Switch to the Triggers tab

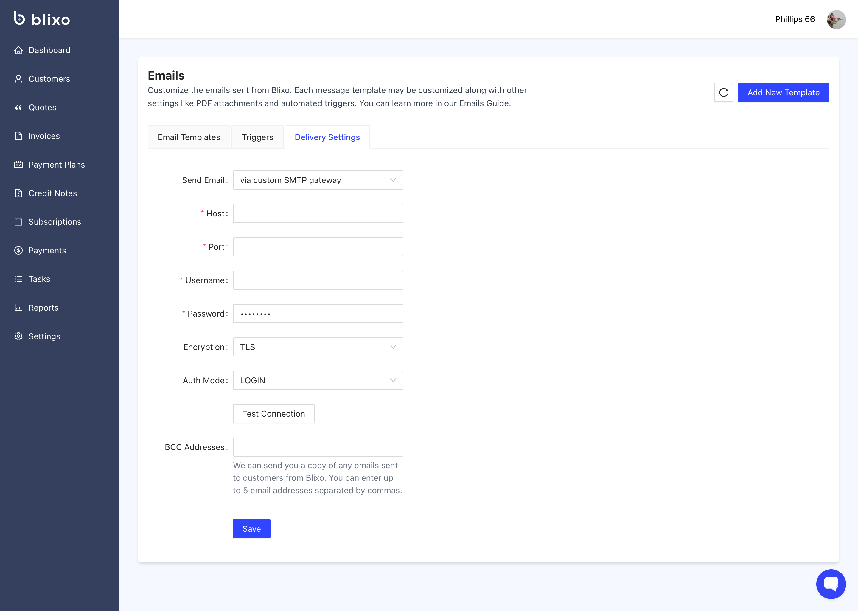click(x=257, y=137)
